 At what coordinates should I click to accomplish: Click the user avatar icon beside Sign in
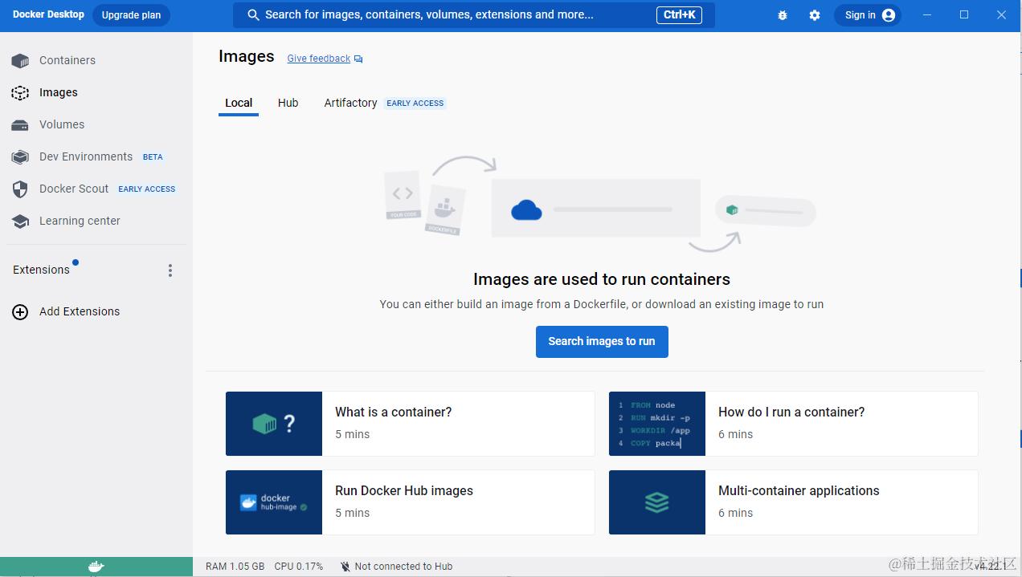888,15
